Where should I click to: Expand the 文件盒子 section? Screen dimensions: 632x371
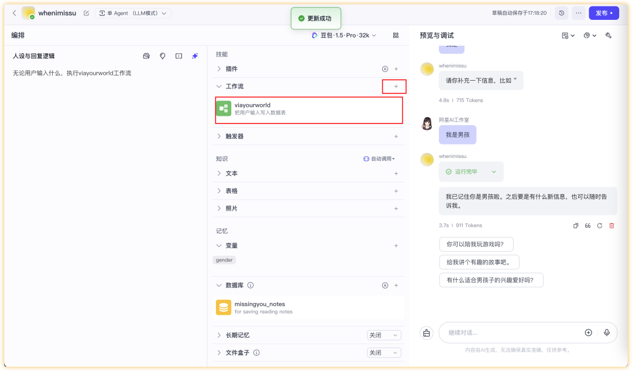tap(219, 353)
